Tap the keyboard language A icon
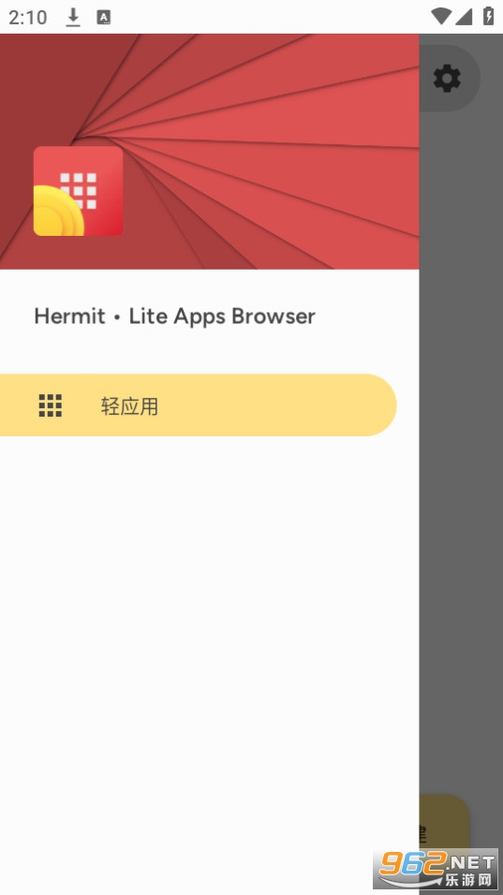This screenshot has width=503, height=895. pos(103,17)
